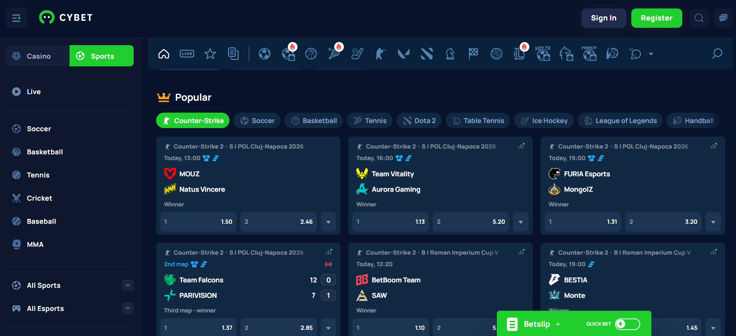Open the Home icon in sports bar
The image size is (736, 336).
(x=164, y=54)
